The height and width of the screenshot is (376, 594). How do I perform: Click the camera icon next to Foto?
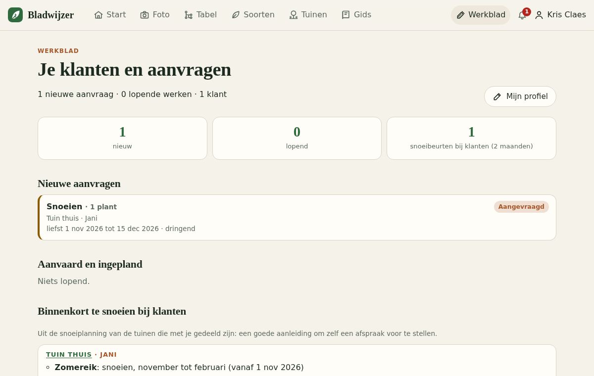145,15
